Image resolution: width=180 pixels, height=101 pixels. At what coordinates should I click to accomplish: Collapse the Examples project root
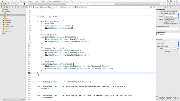(1, 9)
